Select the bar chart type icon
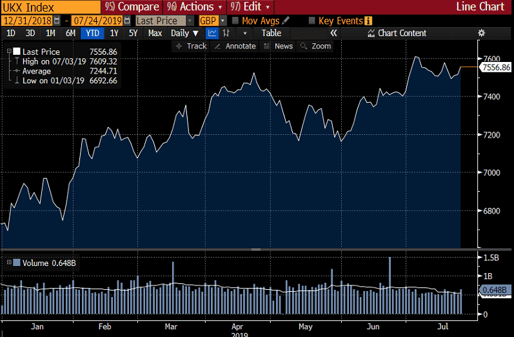Viewport: 514px width, 337px height. pos(226,33)
